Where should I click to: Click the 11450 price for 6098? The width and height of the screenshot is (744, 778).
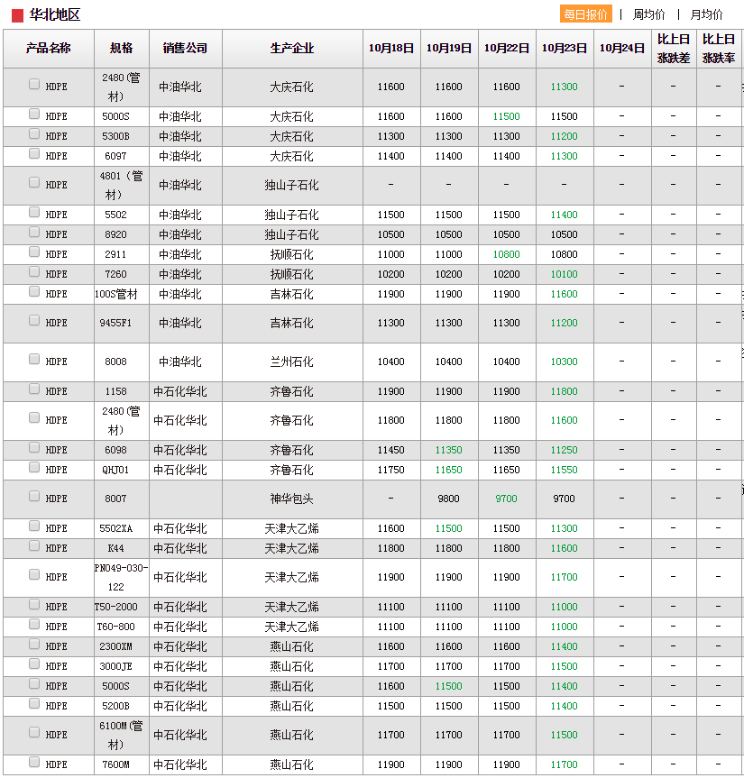pyautogui.click(x=391, y=450)
